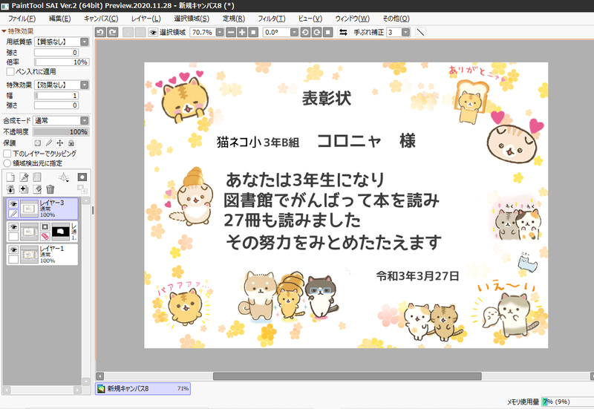The height and width of the screenshot is (409, 594).
Task: Create a new layer folder
Action: 36,177
